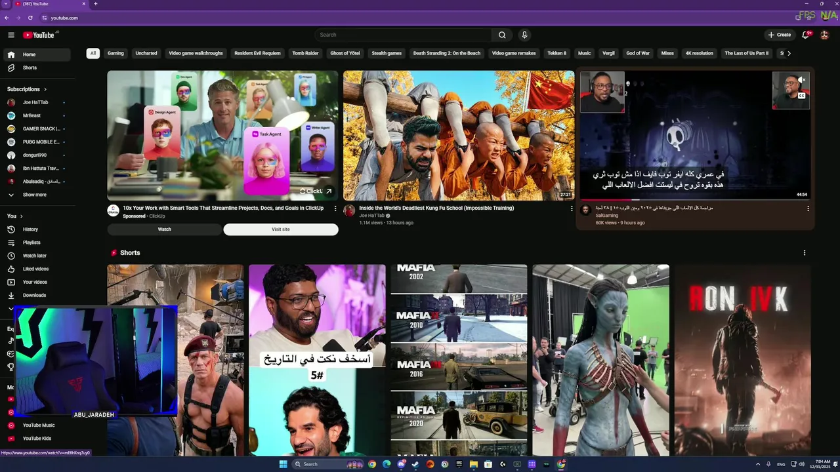This screenshot has width=840, height=472.
Task: Select the Gaming filter chip
Action: [x=115, y=53]
